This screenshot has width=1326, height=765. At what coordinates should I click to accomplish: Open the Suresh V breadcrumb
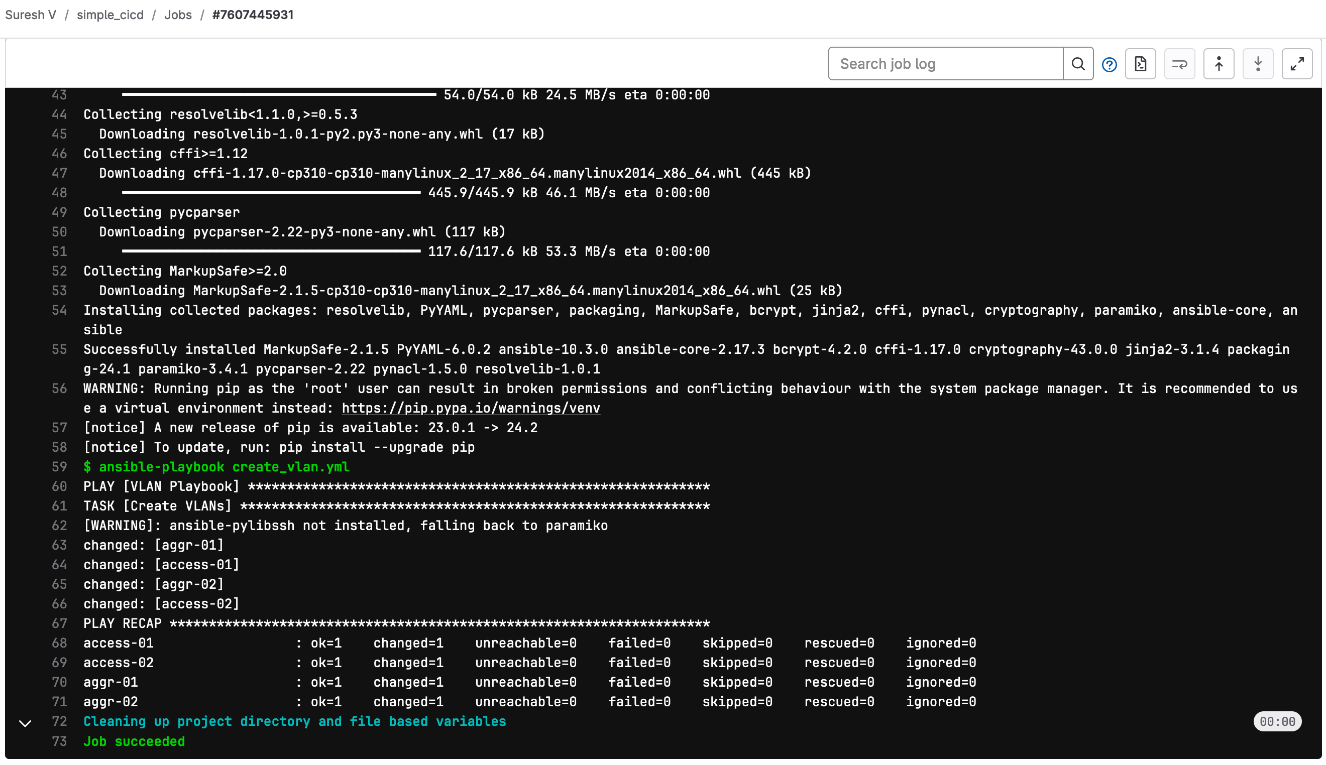[31, 15]
